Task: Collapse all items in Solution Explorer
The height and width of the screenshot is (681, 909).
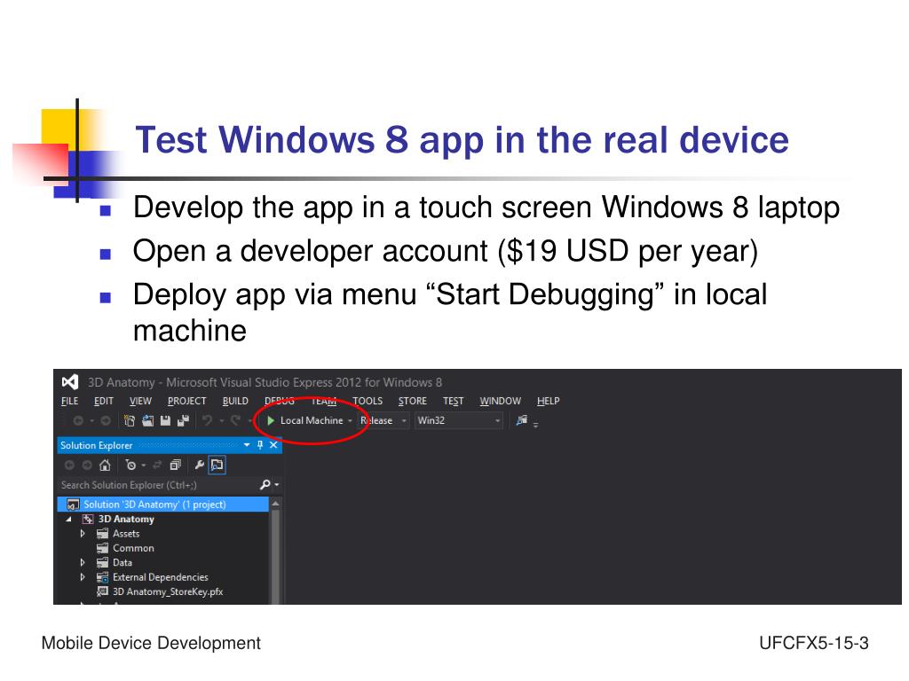Action: coord(175,465)
